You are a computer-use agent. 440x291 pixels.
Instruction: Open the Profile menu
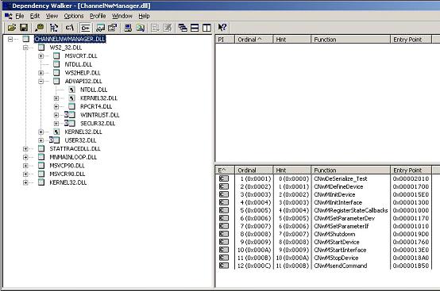click(x=98, y=16)
